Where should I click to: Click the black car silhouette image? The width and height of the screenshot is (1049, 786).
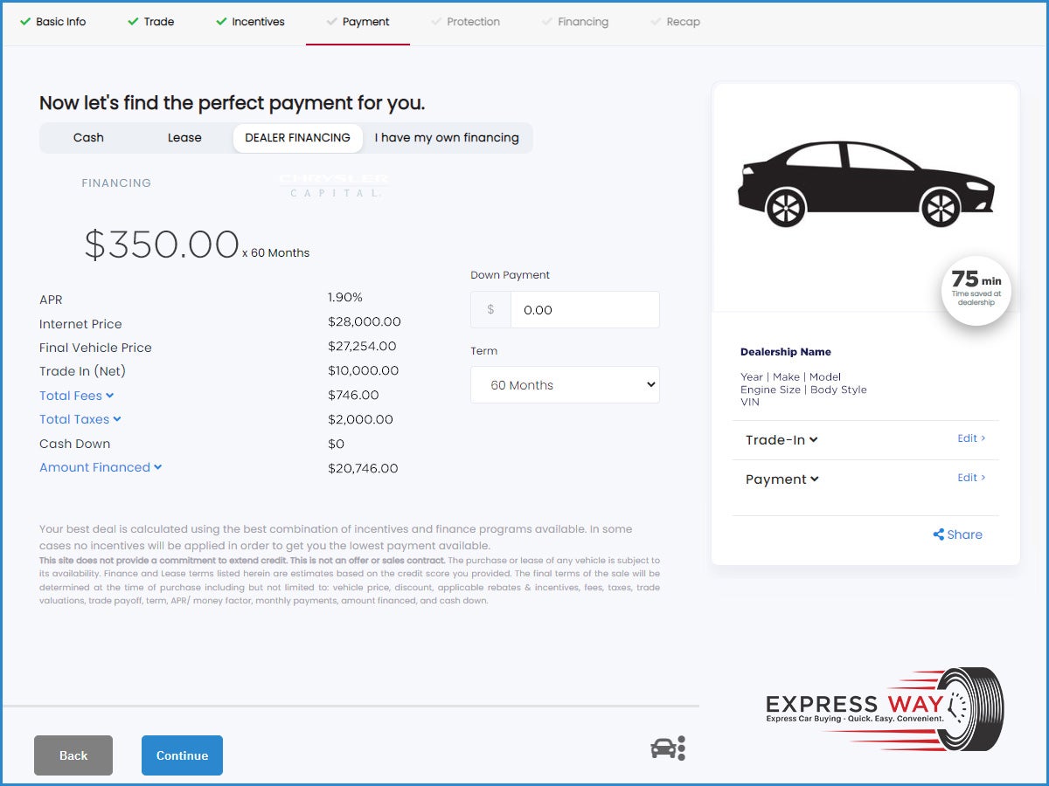click(x=865, y=184)
